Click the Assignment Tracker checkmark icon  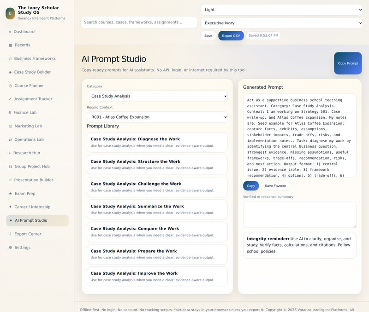tap(10, 99)
